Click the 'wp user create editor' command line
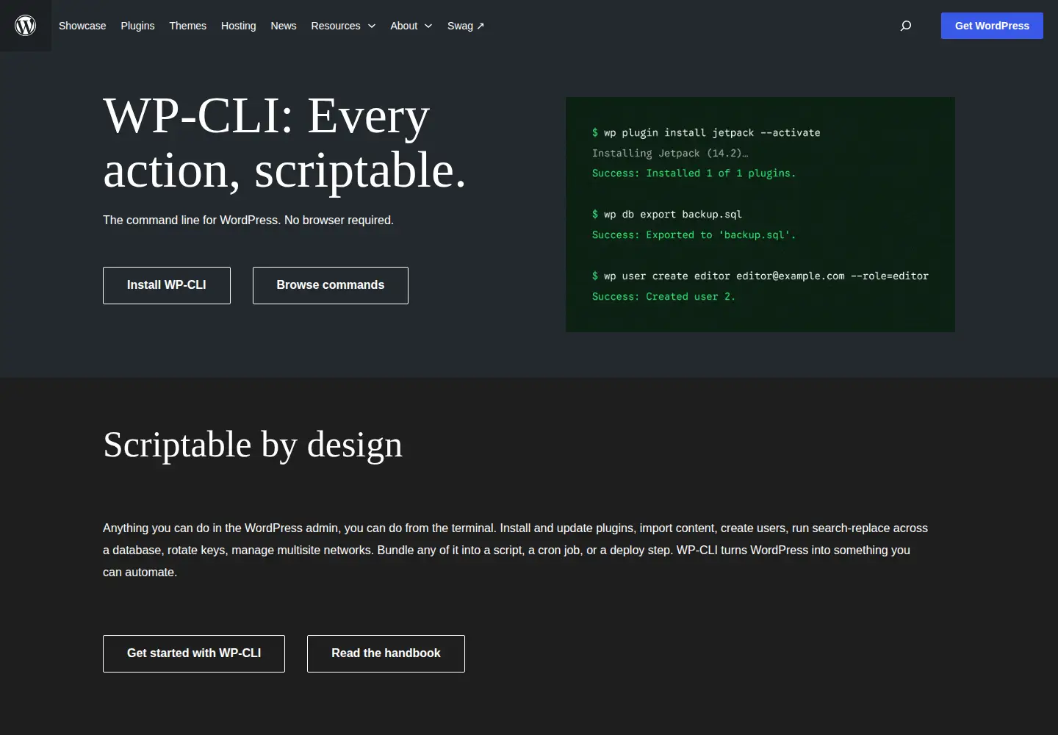This screenshot has height=735, width=1058. tap(760, 276)
